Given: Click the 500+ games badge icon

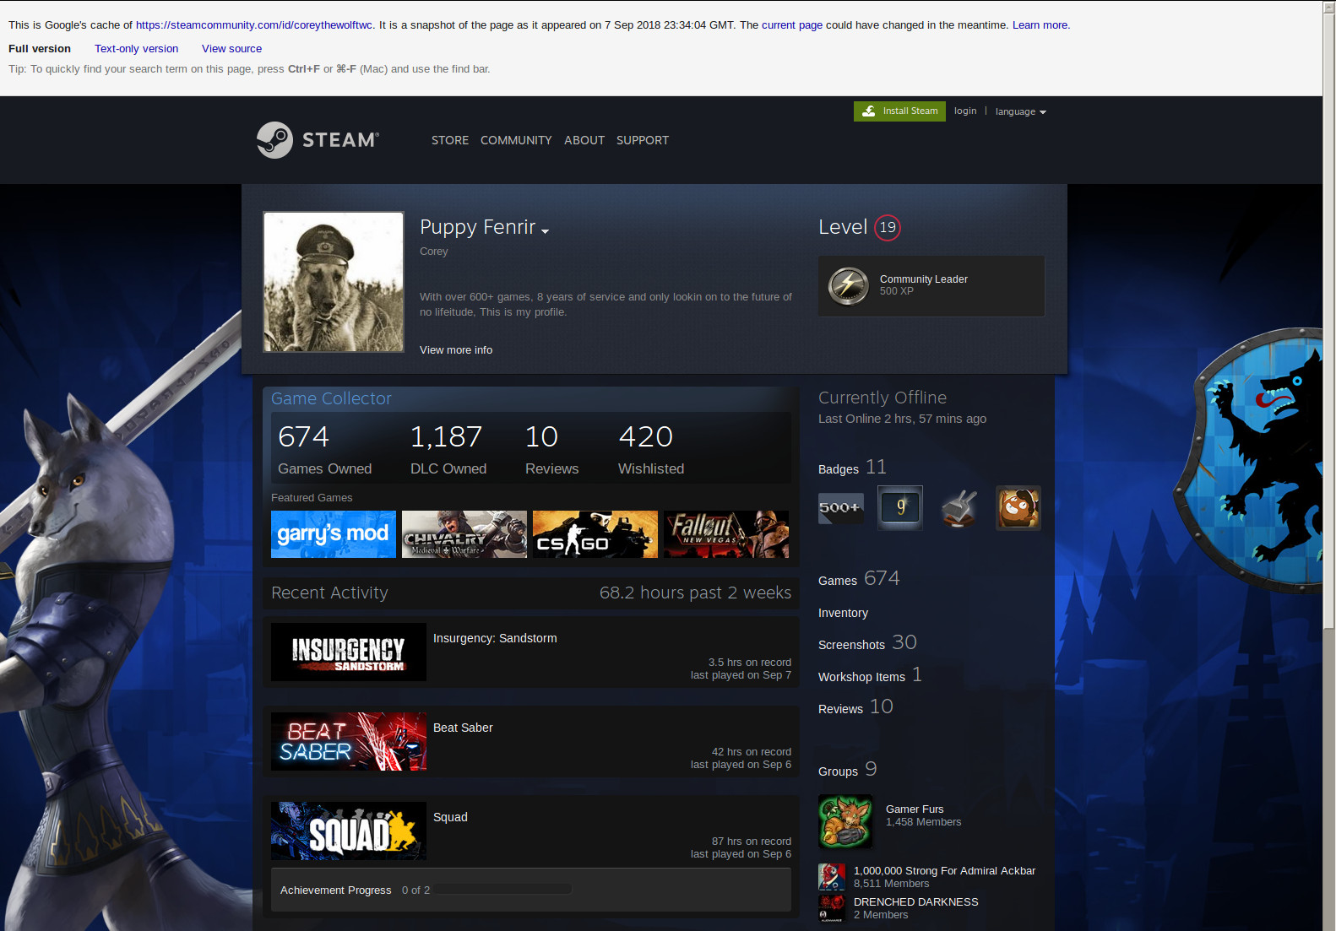Looking at the screenshot, I should coord(841,508).
